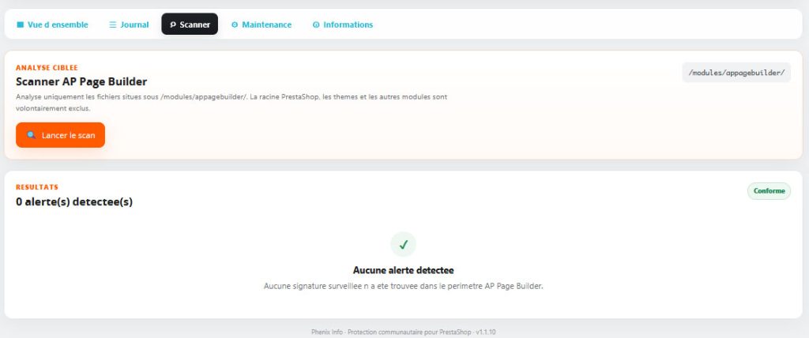Click the green checkmark icon
Screen dimensions: 809x338
pyautogui.click(x=404, y=245)
